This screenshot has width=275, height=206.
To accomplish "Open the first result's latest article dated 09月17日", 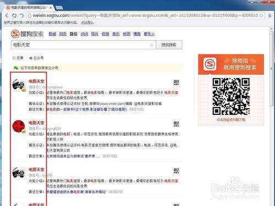I will [86, 109].
